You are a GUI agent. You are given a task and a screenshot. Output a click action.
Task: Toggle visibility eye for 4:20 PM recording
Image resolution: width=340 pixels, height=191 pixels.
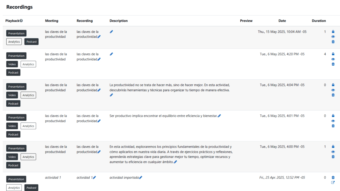point(333,59)
